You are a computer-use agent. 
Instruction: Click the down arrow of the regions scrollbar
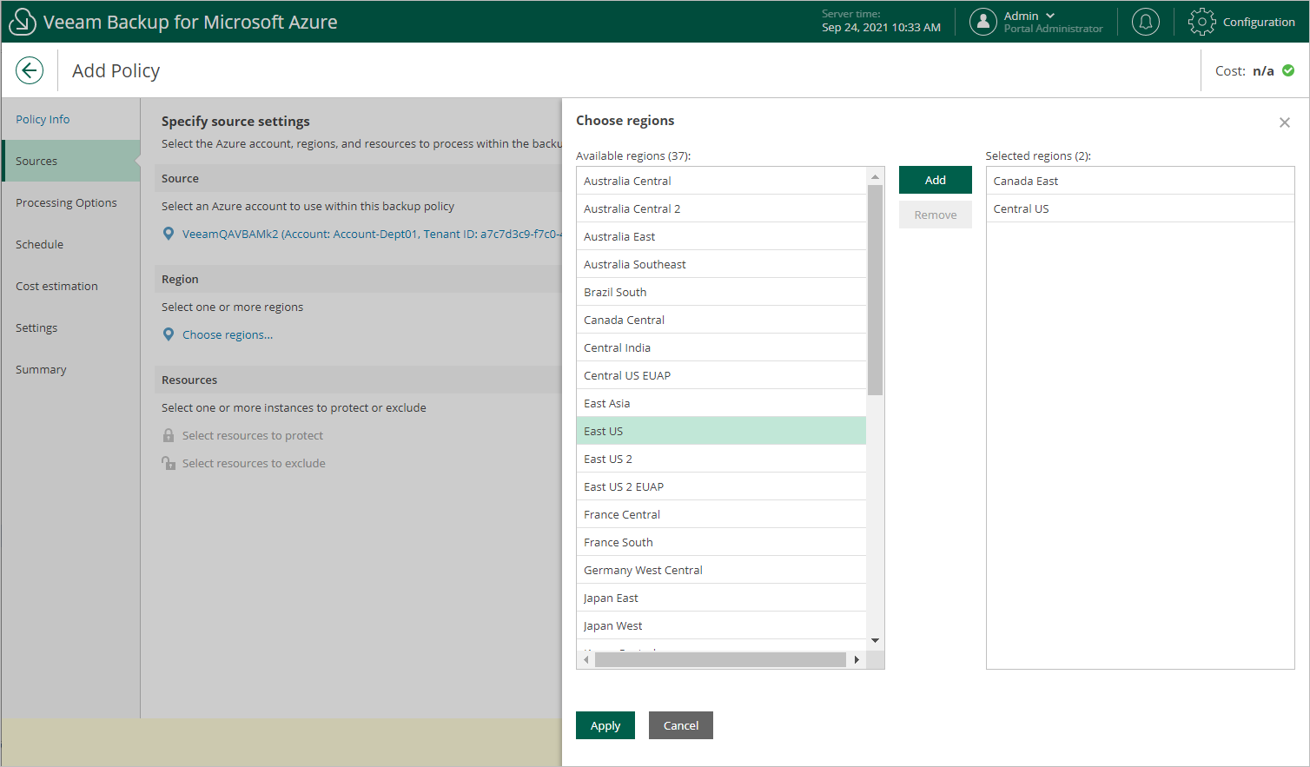876,641
